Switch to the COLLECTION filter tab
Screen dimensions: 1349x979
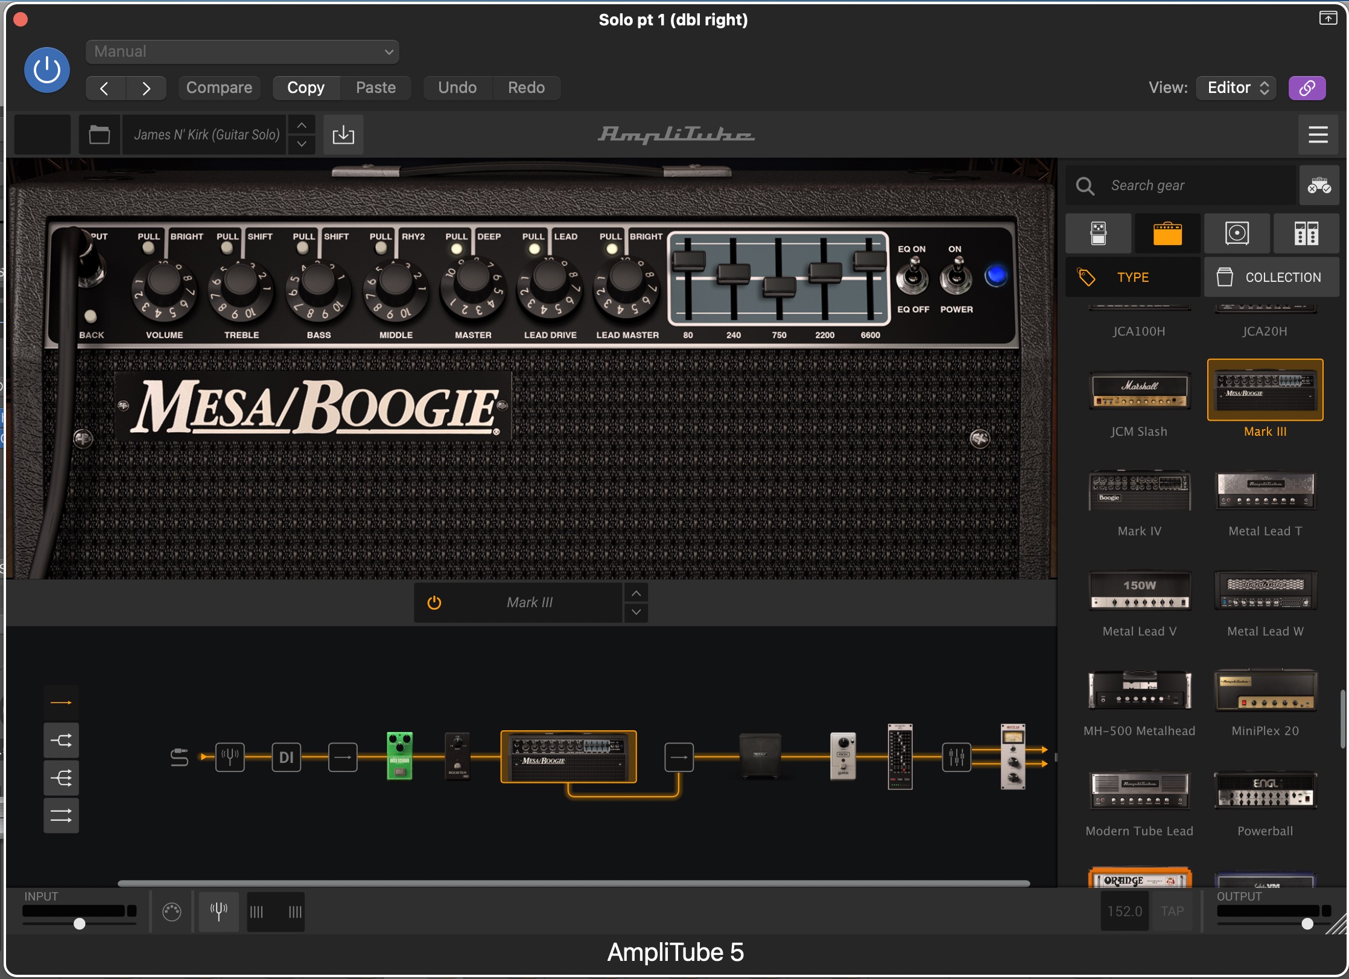pos(1271,277)
